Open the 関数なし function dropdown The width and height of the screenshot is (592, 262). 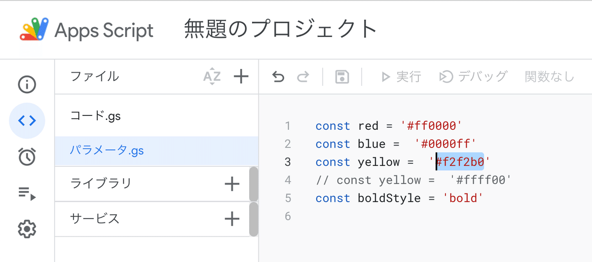pos(550,77)
